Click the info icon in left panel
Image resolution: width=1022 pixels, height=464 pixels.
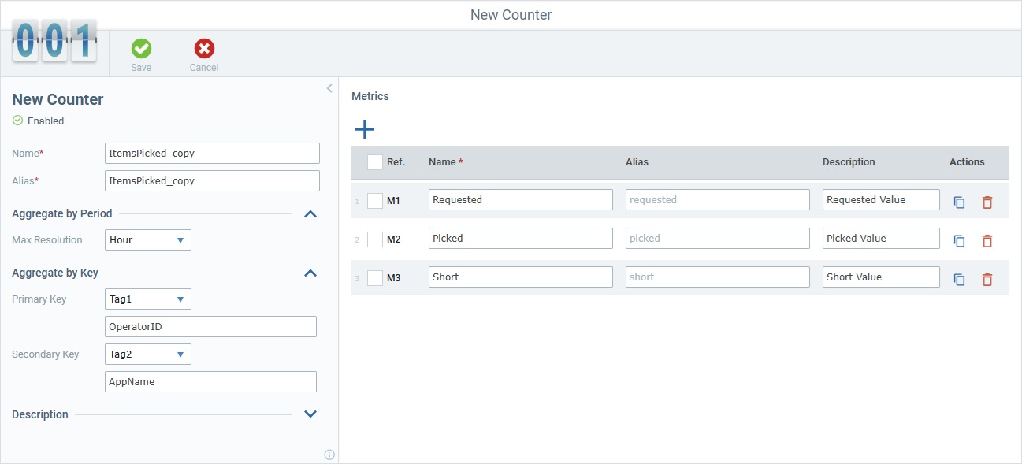329,455
